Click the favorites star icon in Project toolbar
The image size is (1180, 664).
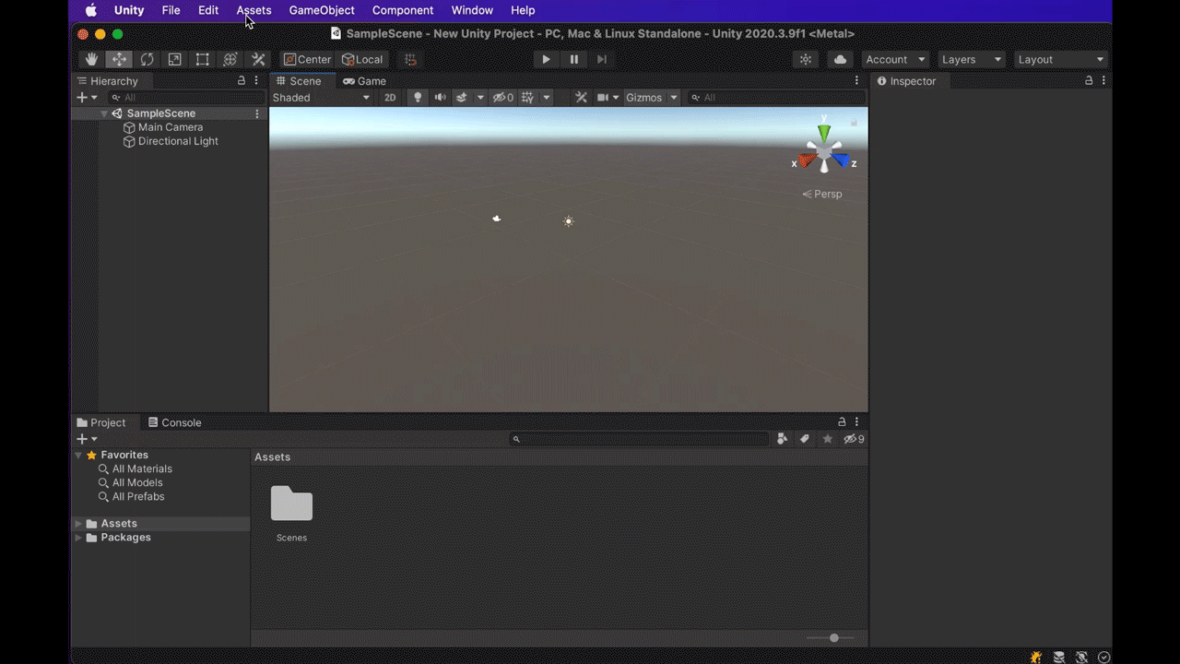828,439
